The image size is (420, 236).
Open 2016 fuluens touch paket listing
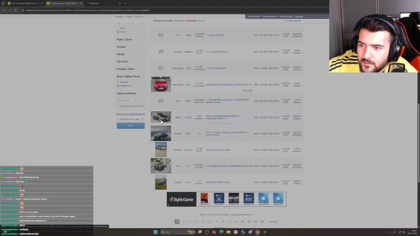coord(218,150)
